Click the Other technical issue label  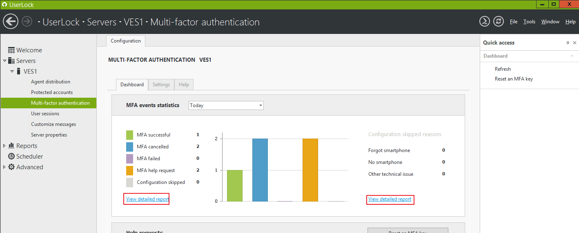(391, 174)
